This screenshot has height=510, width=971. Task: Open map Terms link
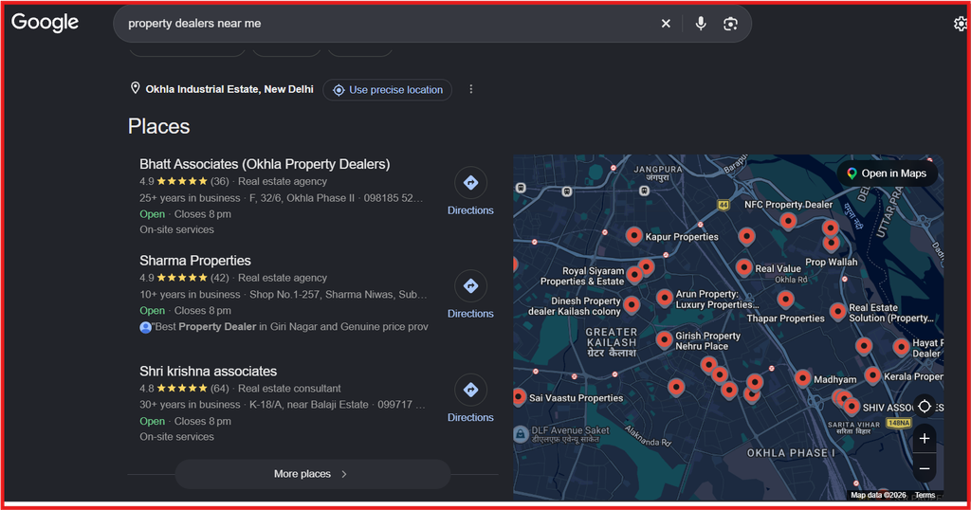coord(925,495)
